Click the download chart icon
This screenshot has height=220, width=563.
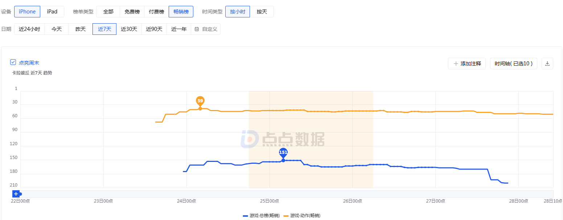click(547, 64)
